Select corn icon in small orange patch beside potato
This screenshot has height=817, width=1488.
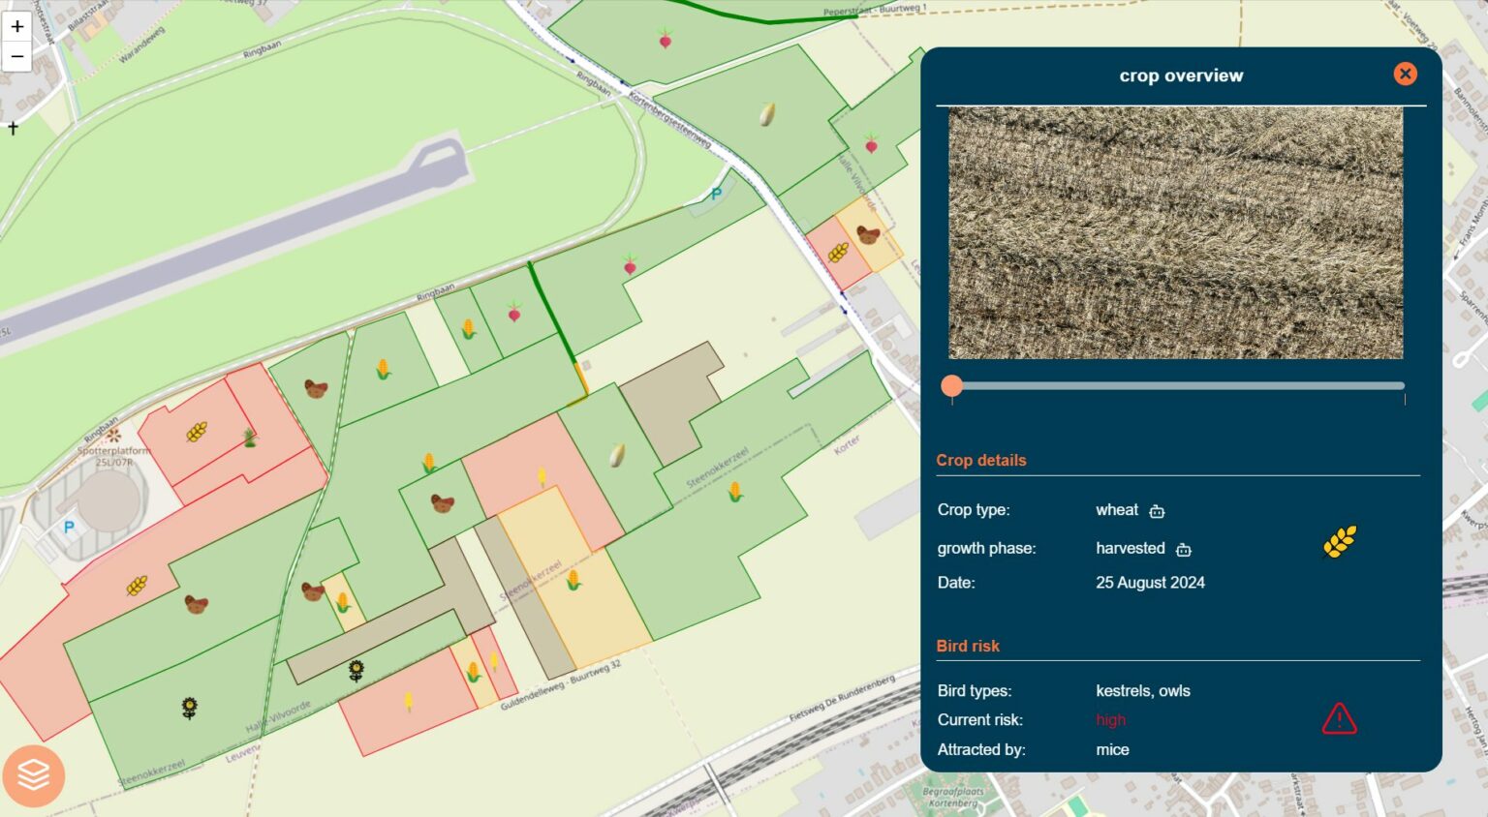pos(342,602)
